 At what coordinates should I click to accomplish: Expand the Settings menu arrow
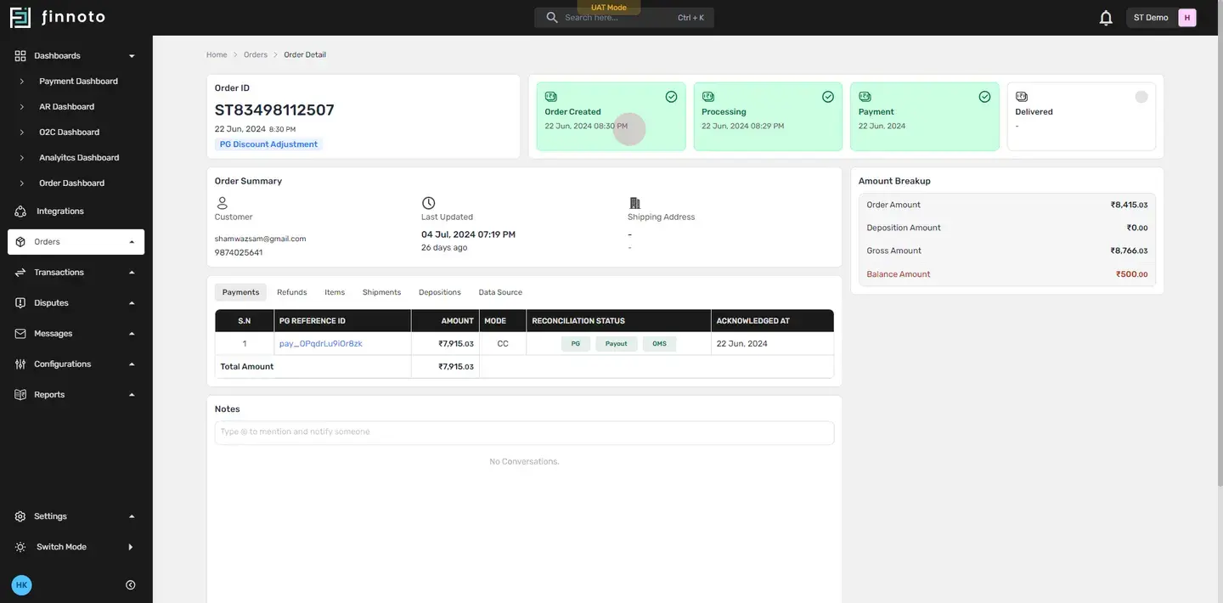(x=132, y=516)
